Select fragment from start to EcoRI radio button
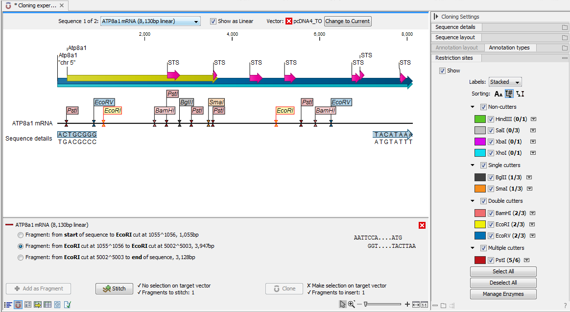 [21, 235]
